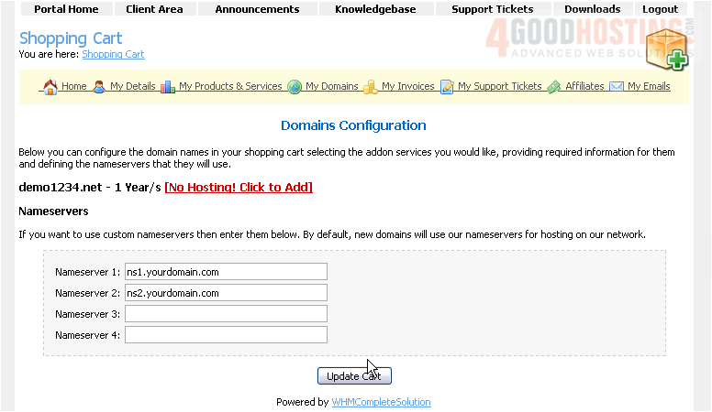Click the My Emails envelope icon
Viewport: 712px width, 412px height.
(617, 87)
